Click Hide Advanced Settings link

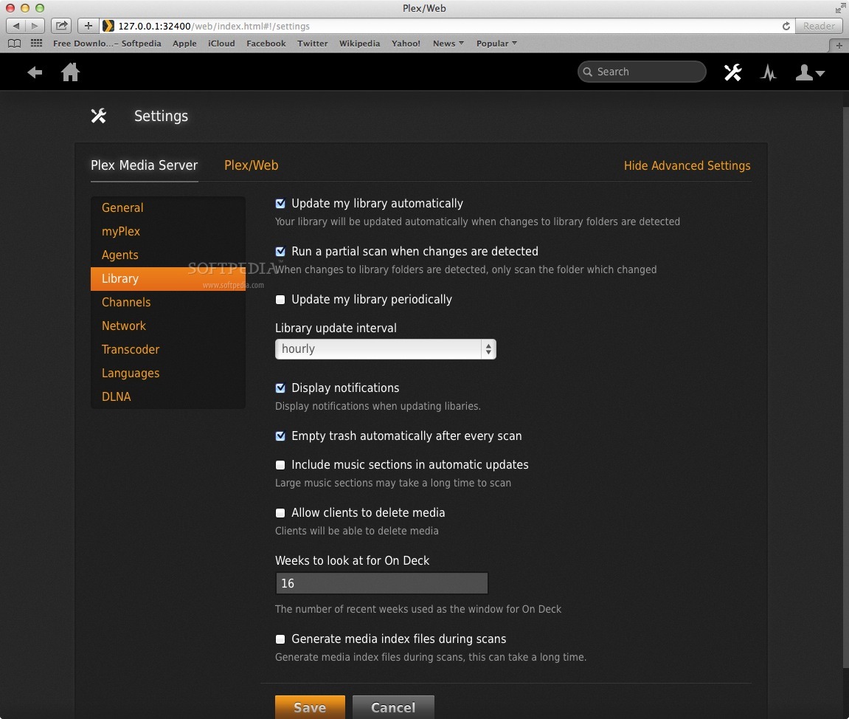(x=687, y=165)
